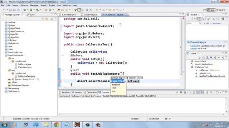Click Pin Console icon in Console toolbar

(207, 92)
